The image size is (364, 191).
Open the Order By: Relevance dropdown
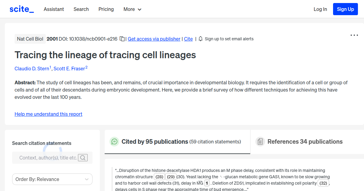point(52,179)
